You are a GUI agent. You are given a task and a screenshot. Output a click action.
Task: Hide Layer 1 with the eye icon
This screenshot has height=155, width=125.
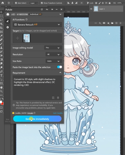91,9
